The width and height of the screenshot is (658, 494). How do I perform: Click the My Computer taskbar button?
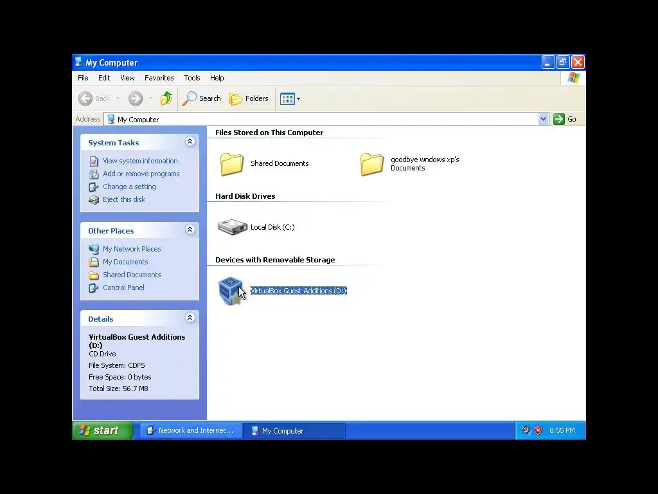pyautogui.click(x=294, y=430)
